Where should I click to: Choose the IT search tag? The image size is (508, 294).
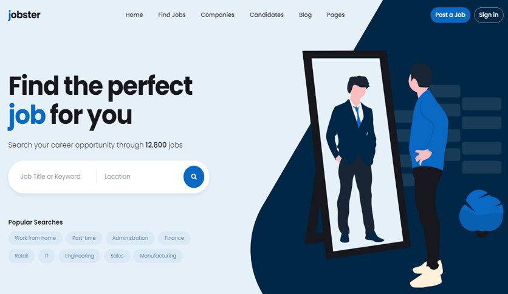point(46,256)
